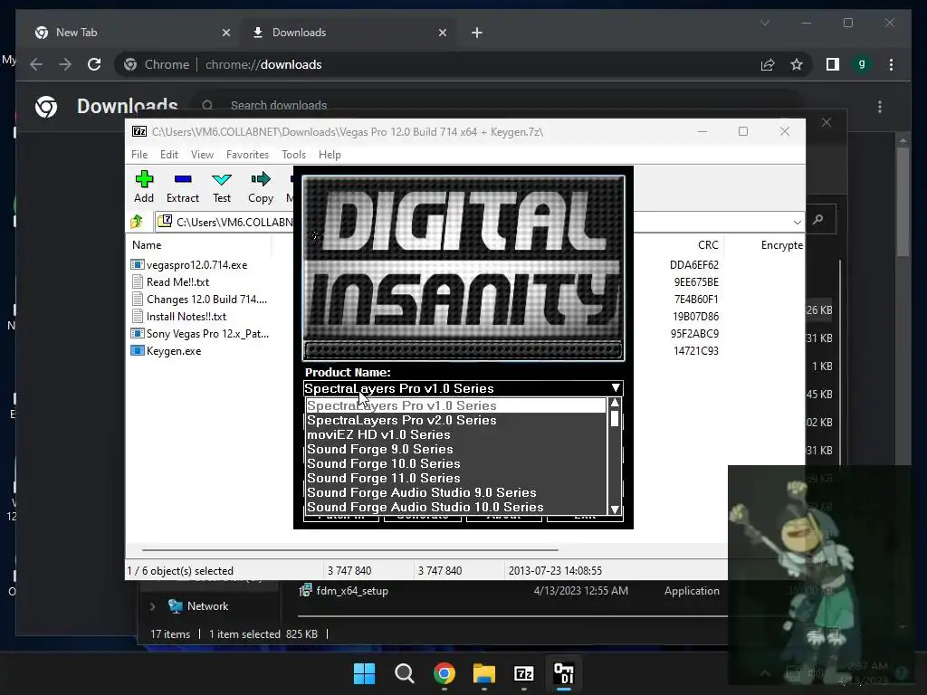Screen dimensions: 927x695
Task: Open the Help menu in 7-Zip
Action: point(330,154)
